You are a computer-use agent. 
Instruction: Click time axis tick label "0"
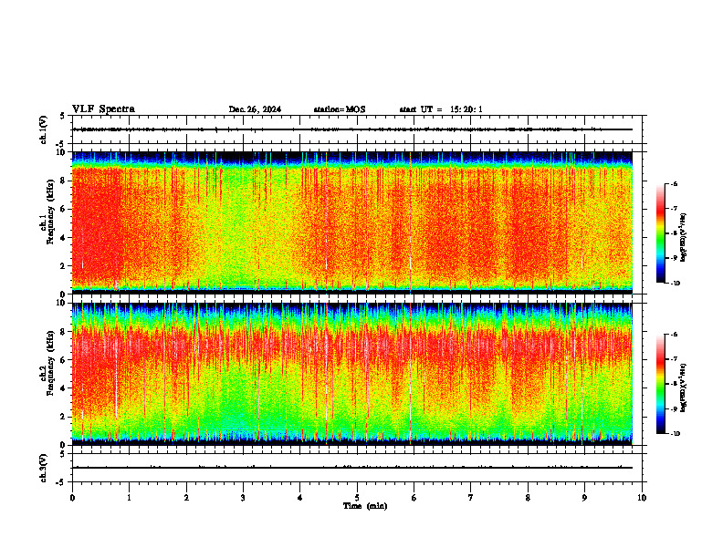click(72, 498)
